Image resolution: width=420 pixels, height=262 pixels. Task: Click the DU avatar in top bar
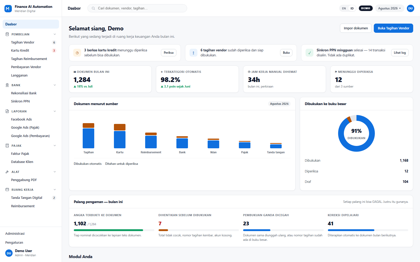(x=411, y=8)
